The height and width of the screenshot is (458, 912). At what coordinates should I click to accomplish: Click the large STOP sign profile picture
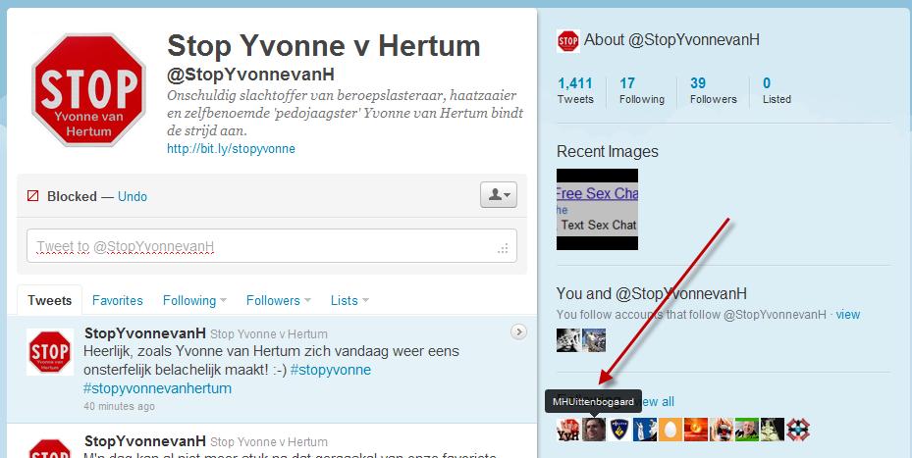pyautogui.click(x=88, y=89)
